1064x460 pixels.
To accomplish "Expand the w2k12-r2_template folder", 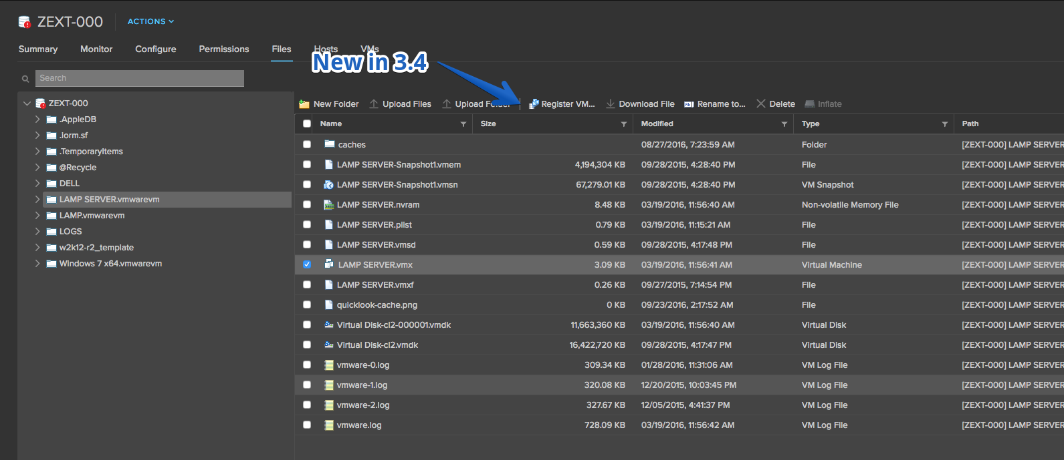I will pos(37,248).
